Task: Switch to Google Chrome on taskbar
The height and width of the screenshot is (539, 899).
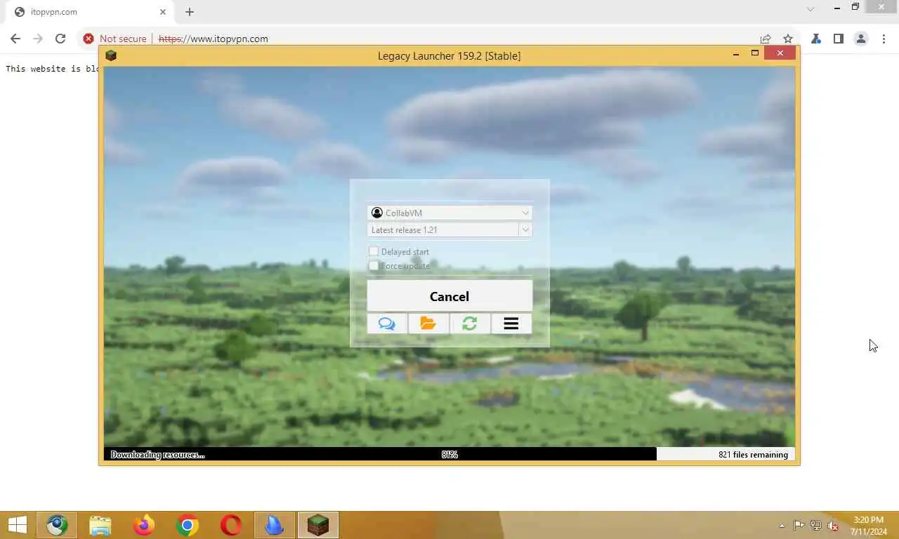Action: [188, 525]
